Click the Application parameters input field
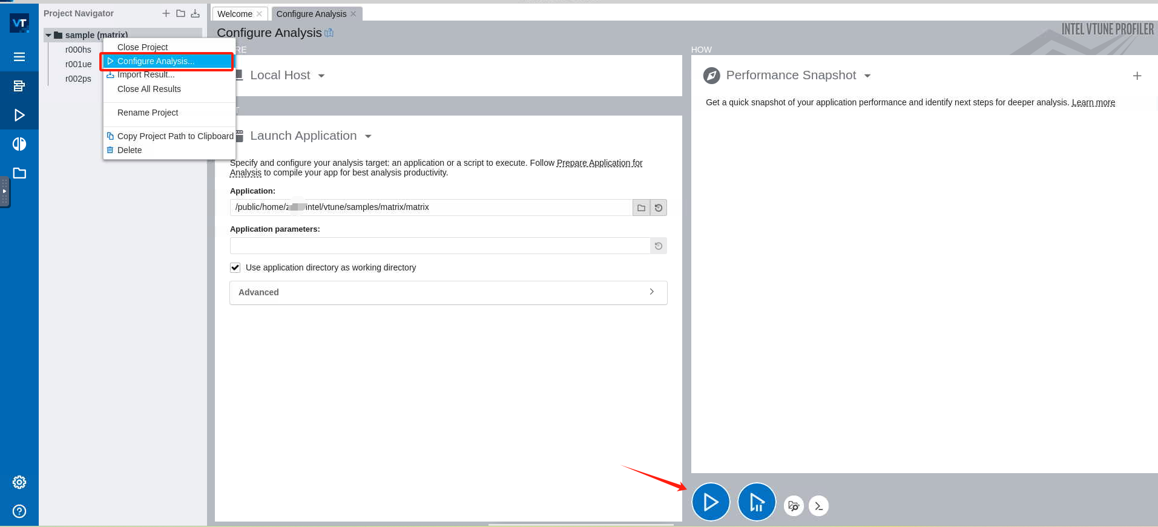This screenshot has height=527, width=1158. point(440,246)
